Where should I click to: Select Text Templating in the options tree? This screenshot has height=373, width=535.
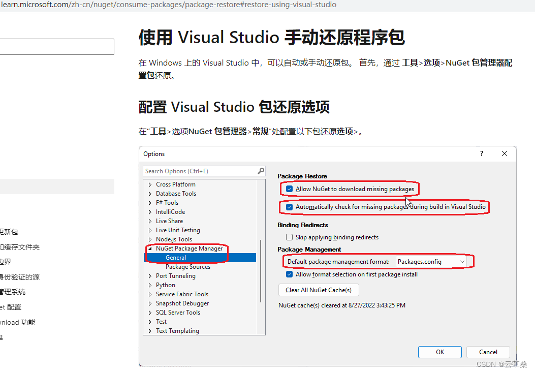tap(177, 330)
